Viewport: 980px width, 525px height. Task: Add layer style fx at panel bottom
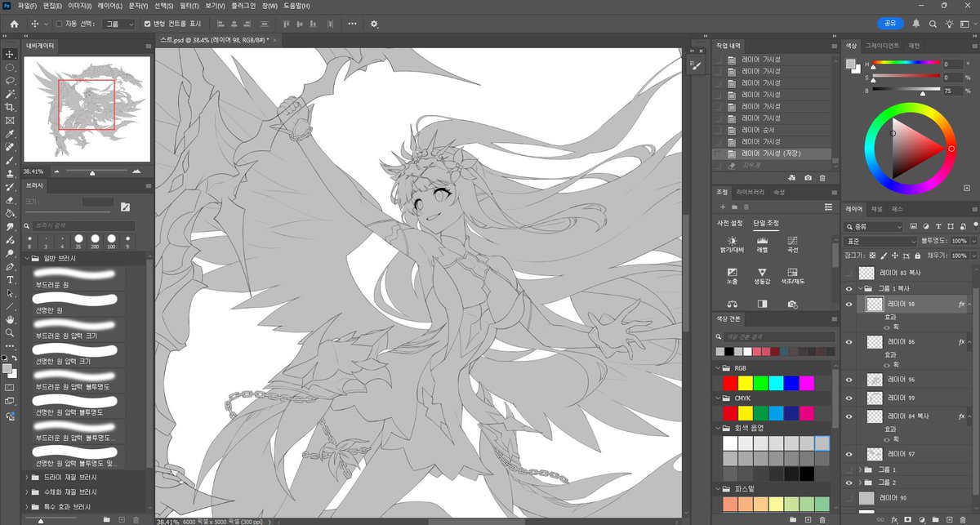pos(895,518)
